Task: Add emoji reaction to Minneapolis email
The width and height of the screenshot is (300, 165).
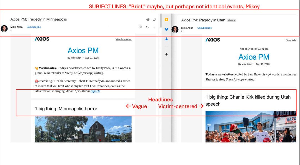Action: tap(140, 27)
